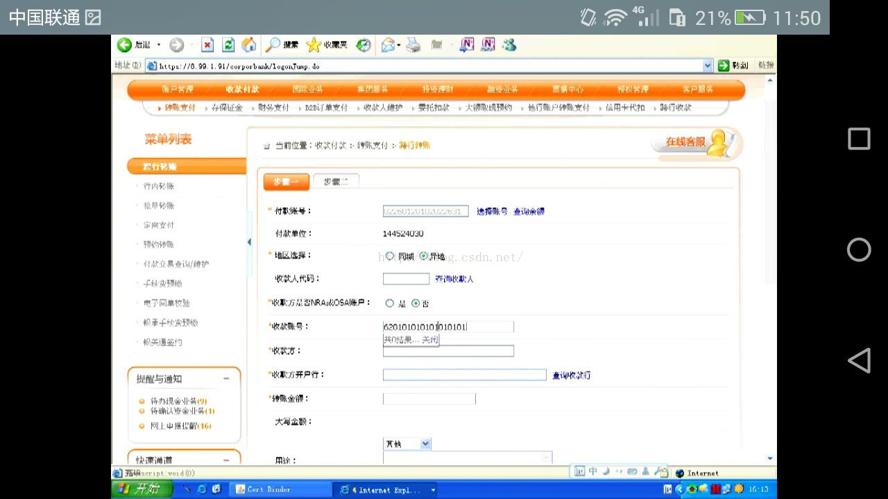Viewport: 888px width, 499px height.
Task: Click the online customer service badge
Action: pos(696,143)
